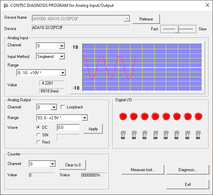This screenshot has width=213, height=195.
Task: Click the Status field 00000001h
Action: tap(94, 175)
